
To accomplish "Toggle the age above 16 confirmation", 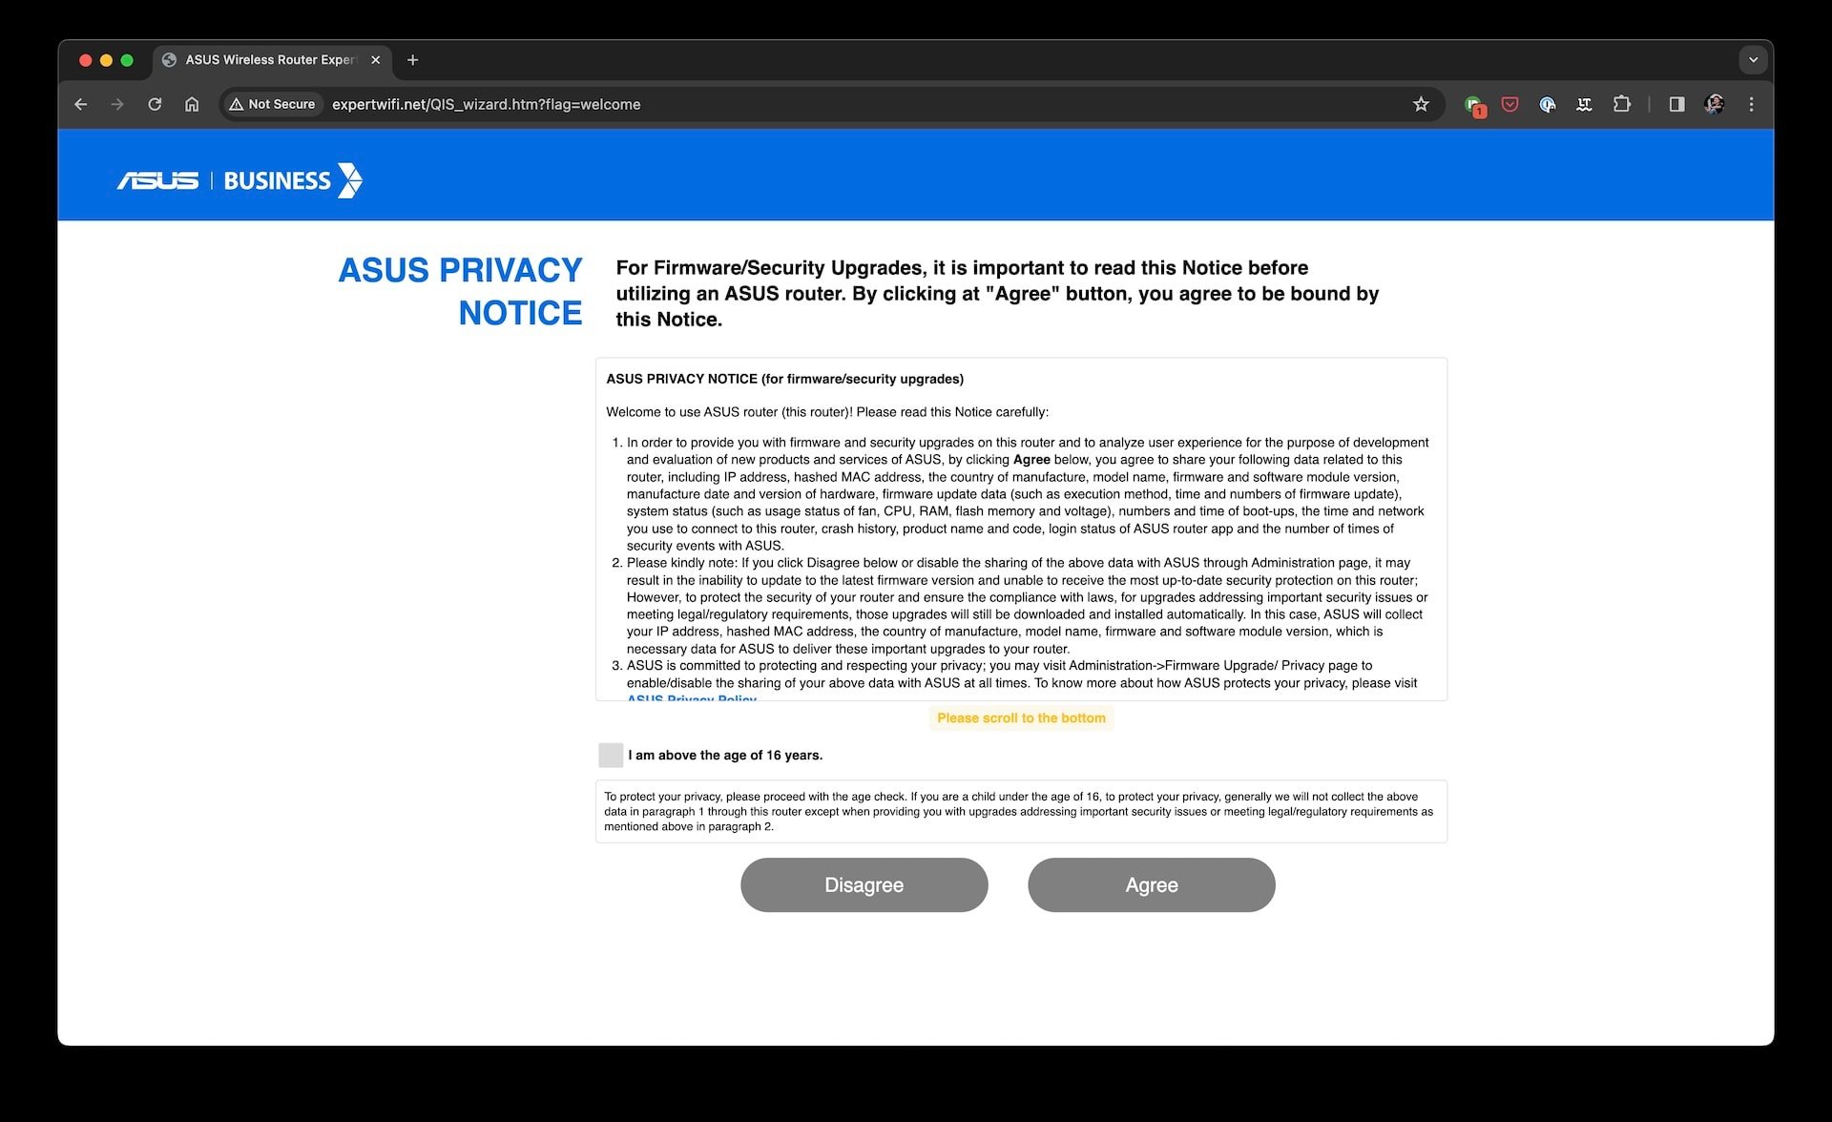I will 609,755.
